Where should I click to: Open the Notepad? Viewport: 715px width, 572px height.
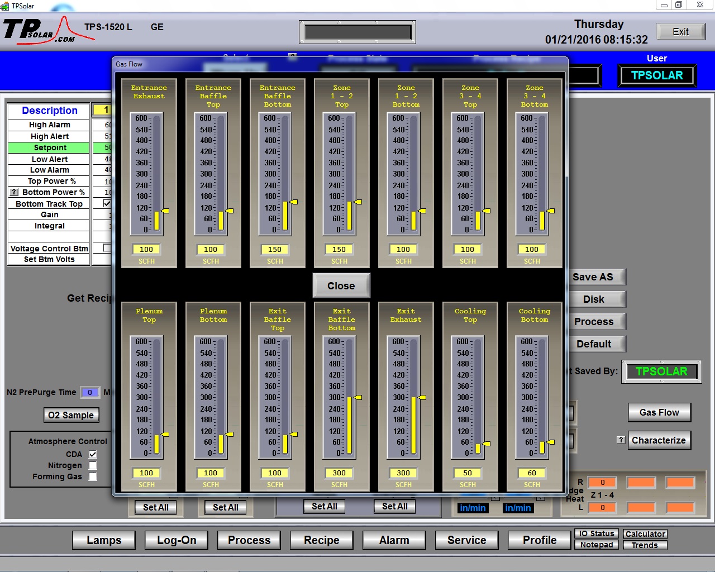click(x=597, y=545)
